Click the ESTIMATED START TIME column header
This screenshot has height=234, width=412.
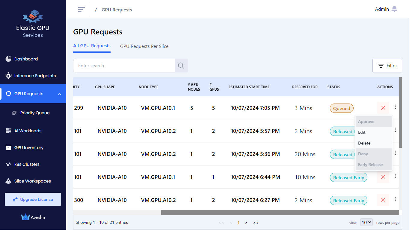pyautogui.click(x=249, y=87)
